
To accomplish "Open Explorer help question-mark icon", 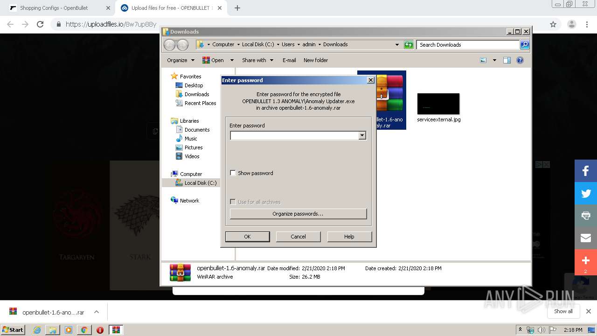I will 520,60.
